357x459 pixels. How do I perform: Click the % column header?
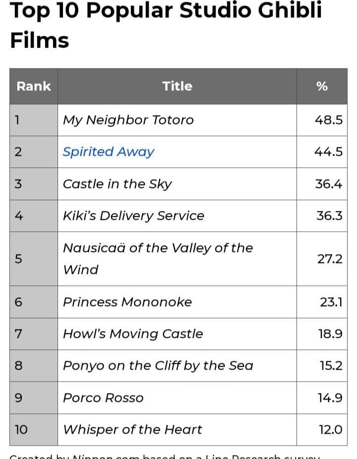point(322,86)
